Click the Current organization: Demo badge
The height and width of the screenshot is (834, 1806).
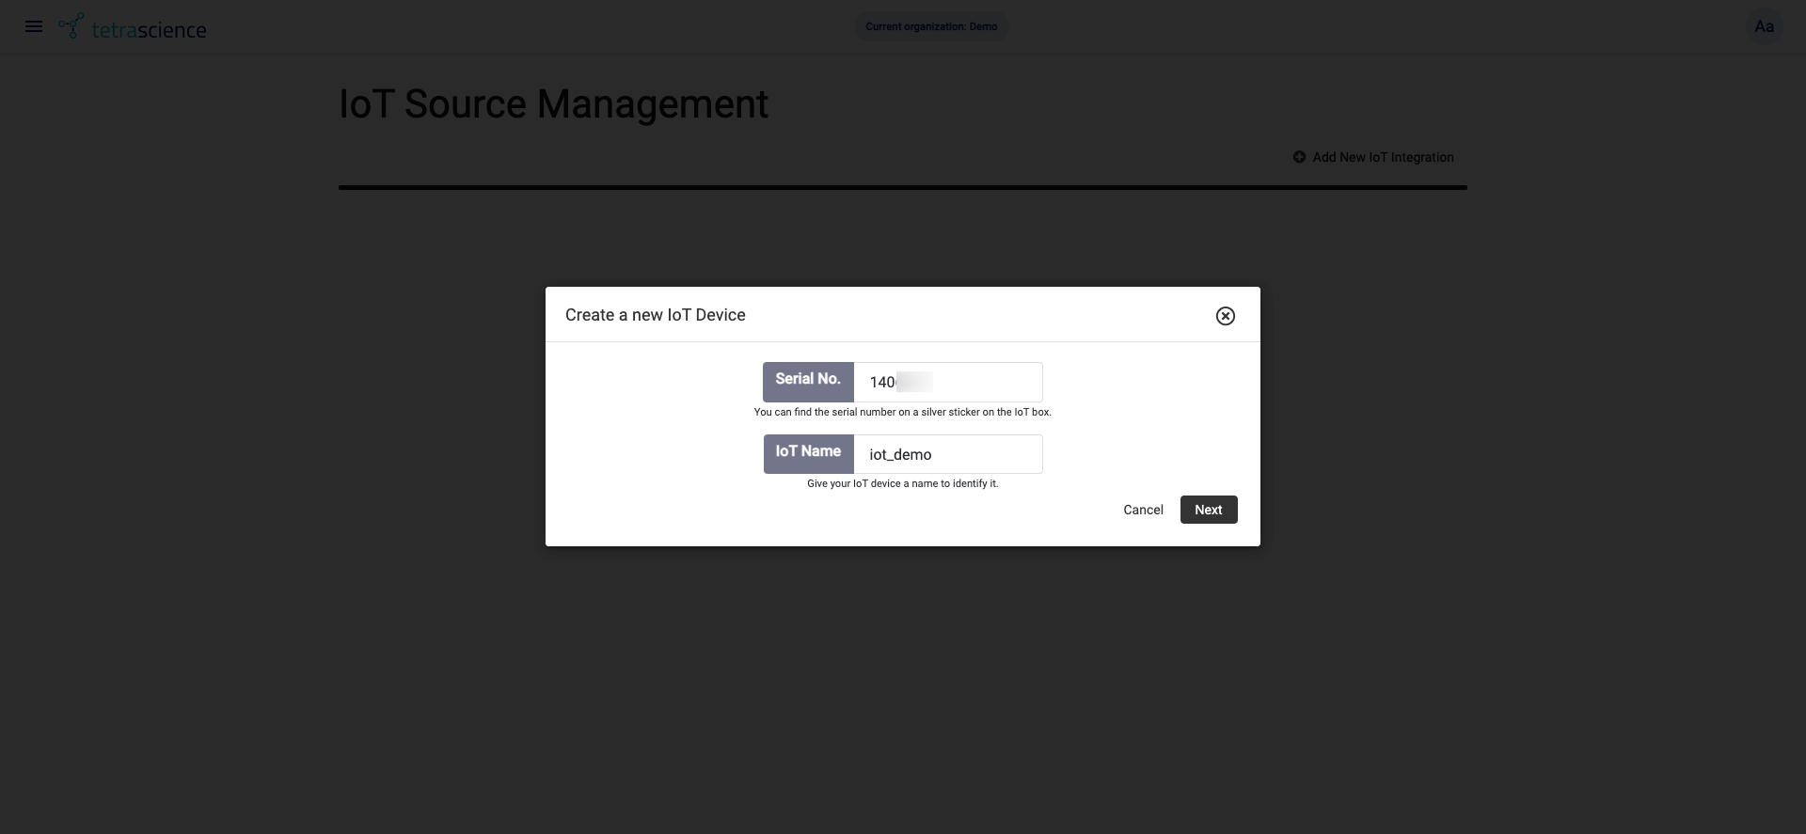tap(931, 26)
